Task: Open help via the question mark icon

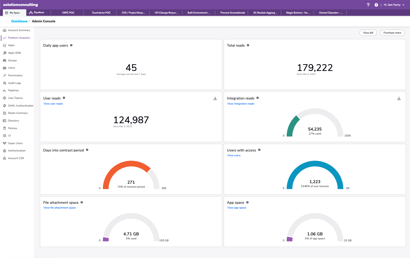Action: pyautogui.click(x=368, y=5)
